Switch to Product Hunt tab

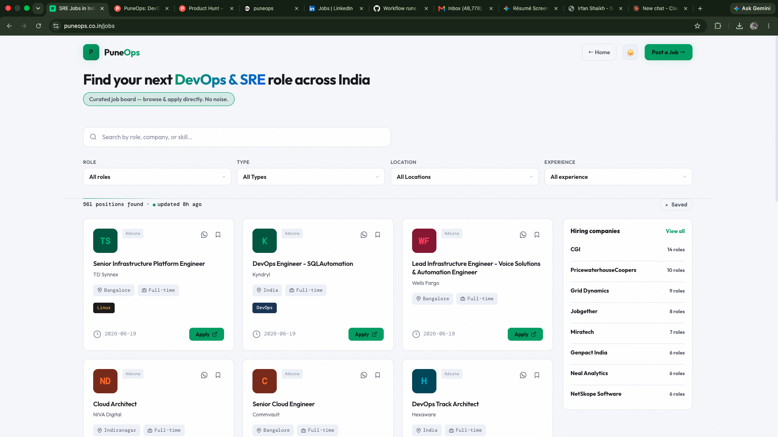206,8
